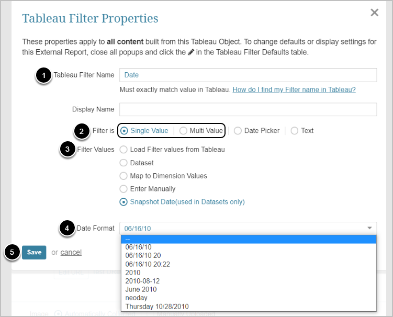
Task: Choose '06/16/10 20:22' date format
Action: point(249,264)
